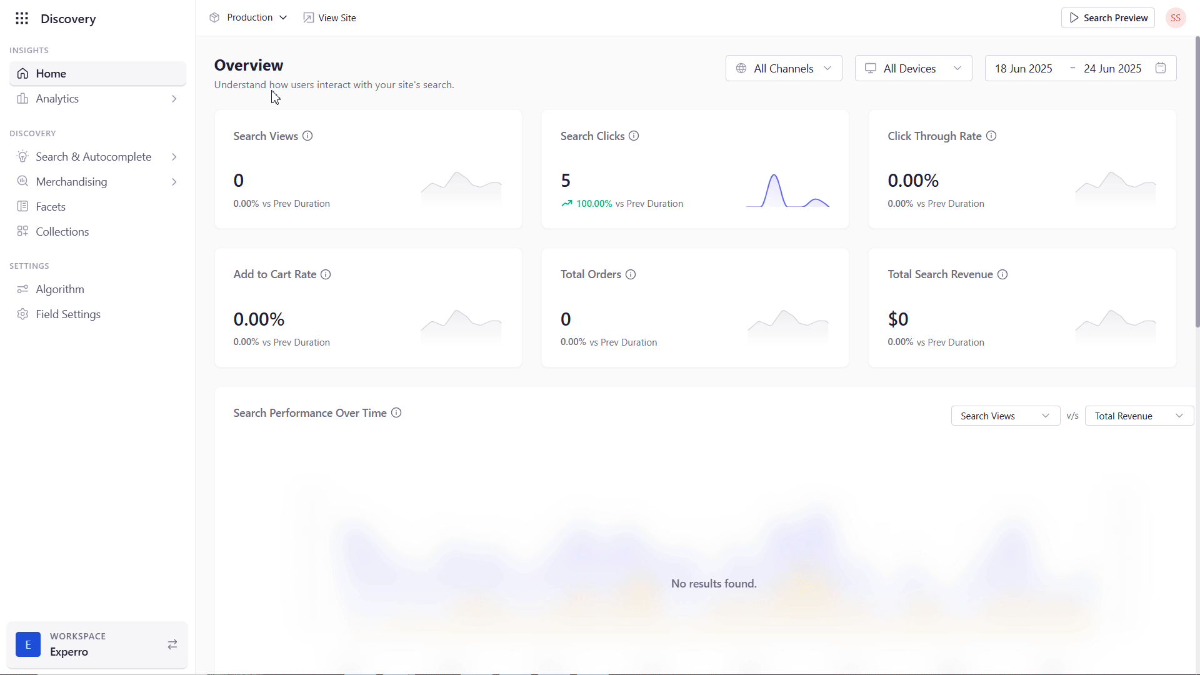Click the Click Through Rate info icon
The height and width of the screenshot is (675, 1200).
991,136
